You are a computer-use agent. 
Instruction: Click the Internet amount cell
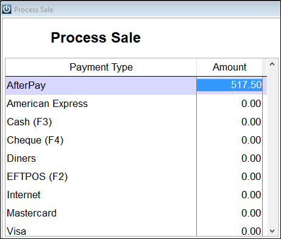(x=229, y=195)
